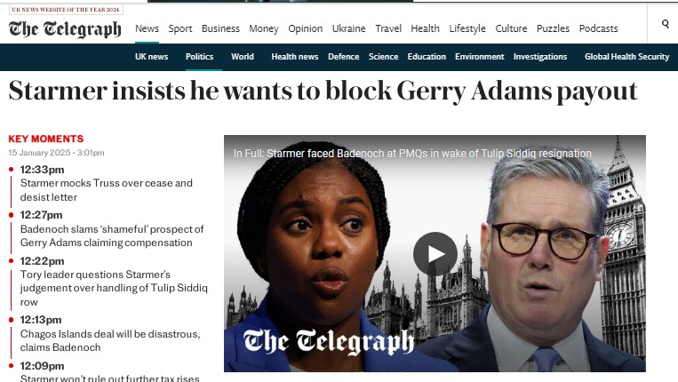Switch to the UK news tab
This screenshot has height=382, width=678.
pyautogui.click(x=151, y=57)
